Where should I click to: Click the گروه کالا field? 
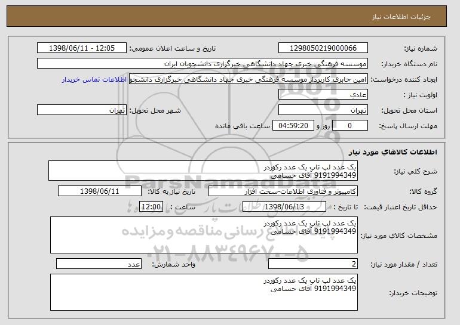(x=283, y=191)
